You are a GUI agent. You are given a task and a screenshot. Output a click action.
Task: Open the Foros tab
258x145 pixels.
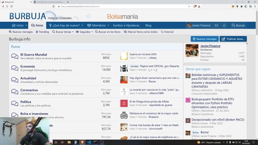point(37,25)
